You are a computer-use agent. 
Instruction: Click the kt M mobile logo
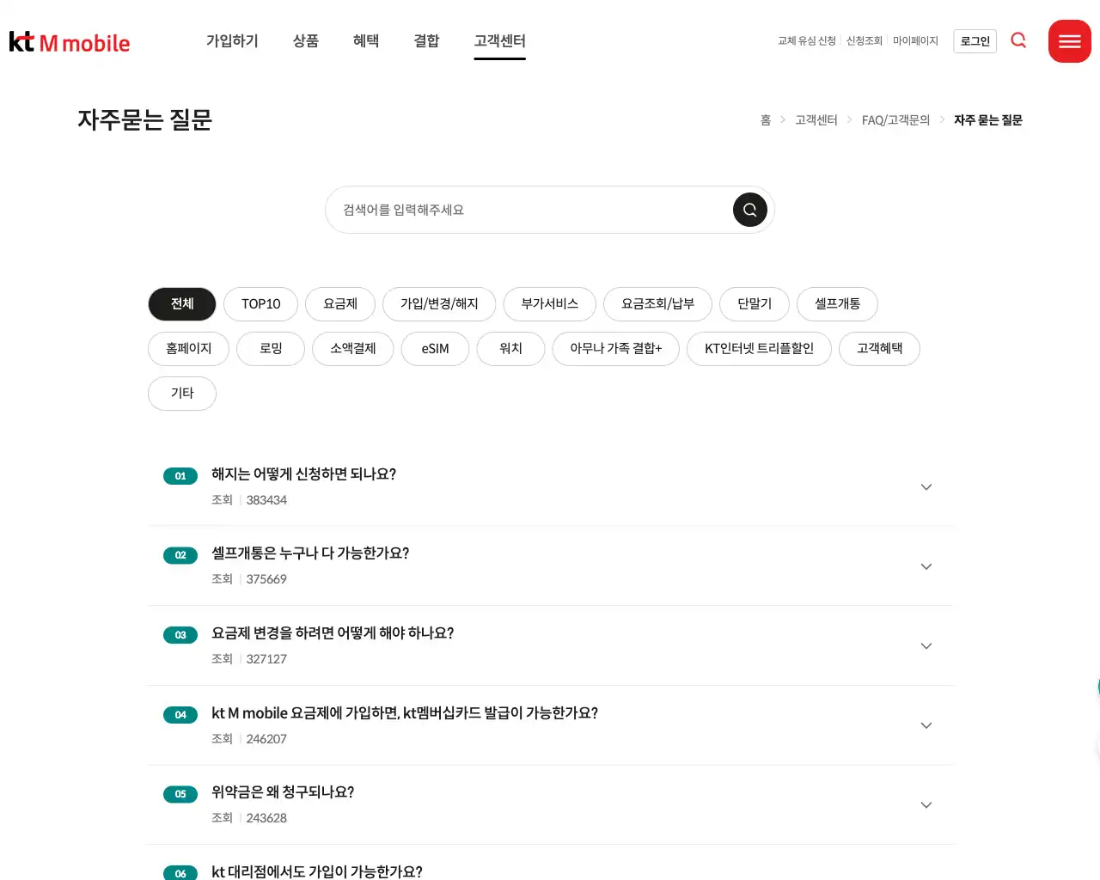coord(70,42)
